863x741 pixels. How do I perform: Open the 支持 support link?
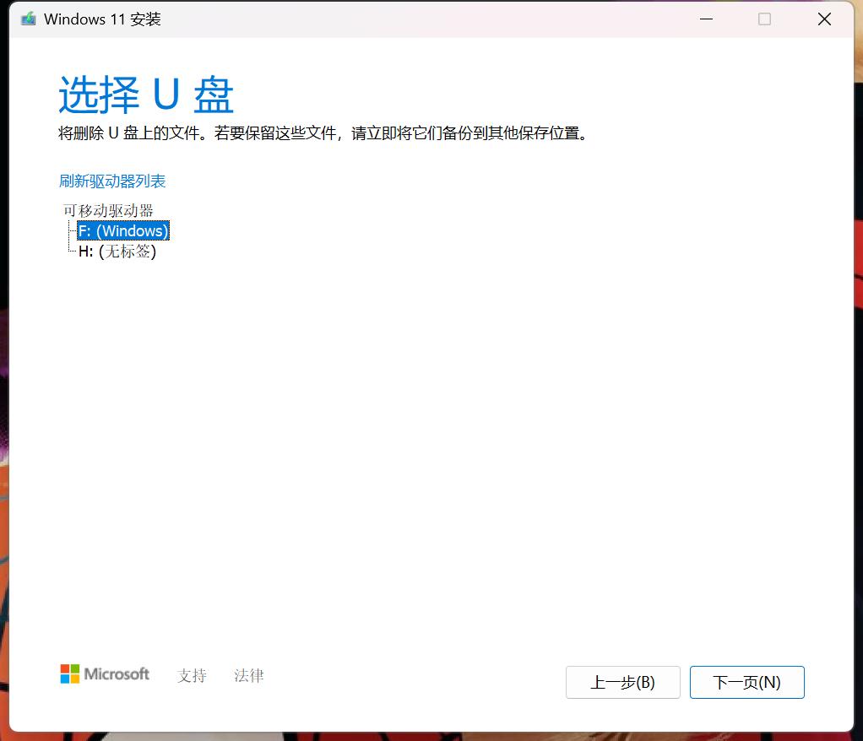[x=192, y=675]
